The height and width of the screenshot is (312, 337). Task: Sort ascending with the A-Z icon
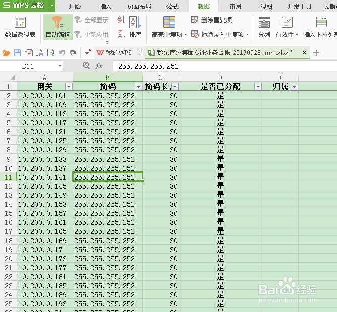(x=121, y=20)
